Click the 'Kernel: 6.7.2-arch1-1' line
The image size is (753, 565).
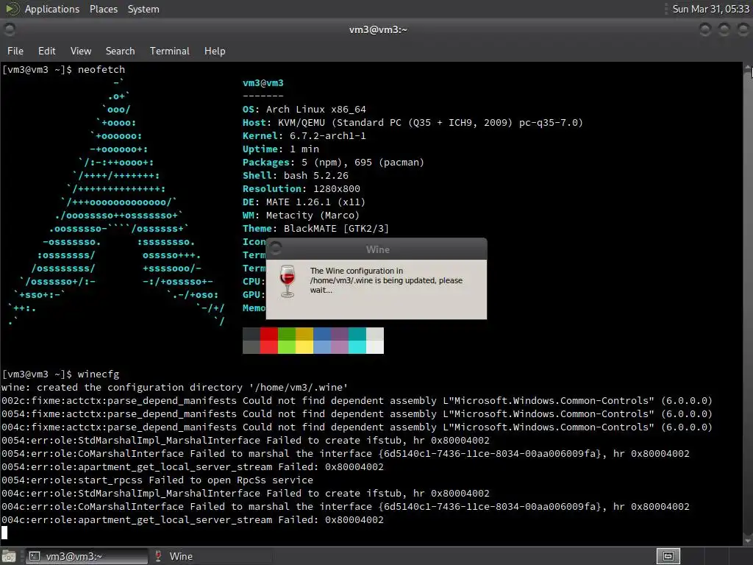304,135
